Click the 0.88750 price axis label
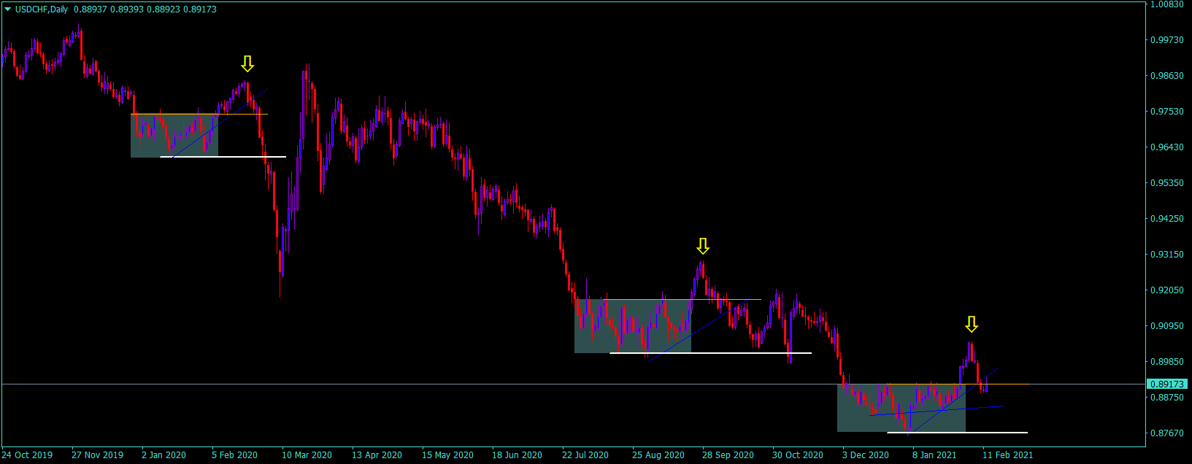The height and width of the screenshot is (464, 1192). click(1166, 398)
